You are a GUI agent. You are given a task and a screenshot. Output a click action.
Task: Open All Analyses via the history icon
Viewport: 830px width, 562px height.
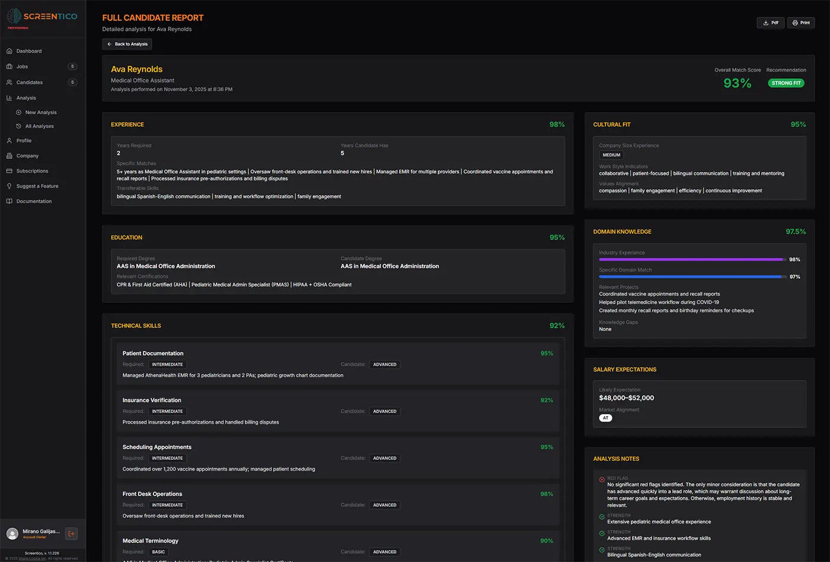(x=19, y=126)
